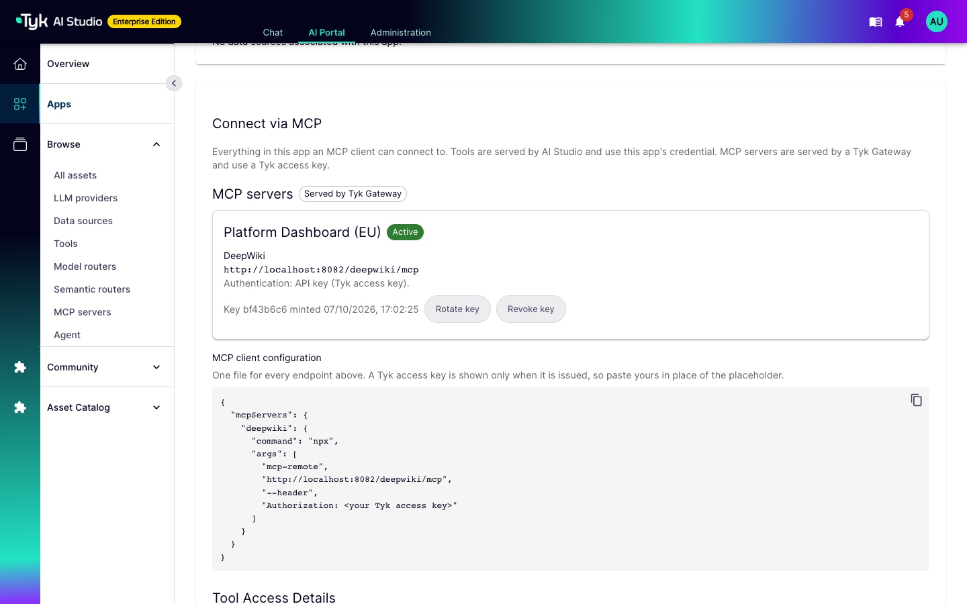Open Semantic routers
Screen dimensions: 967x604
(x=92, y=289)
